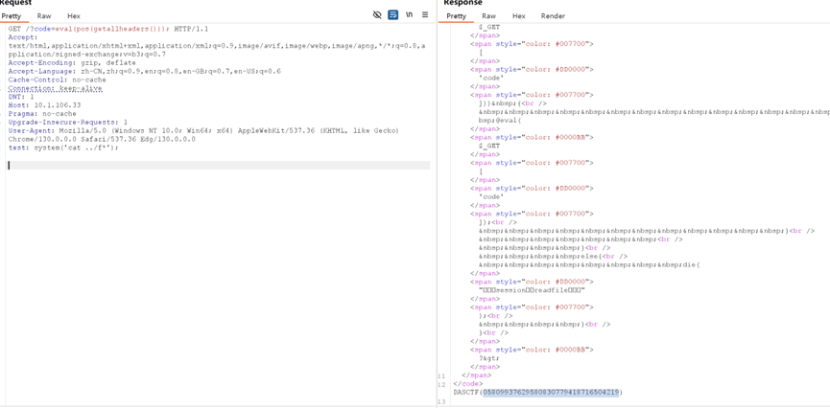Open the Response Pretty tab
The height and width of the screenshot is (408, 830).
click(x=457, y=16)
